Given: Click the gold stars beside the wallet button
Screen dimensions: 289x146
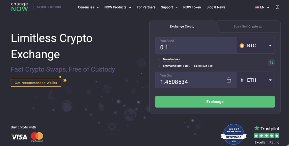Looking at the screenshot, I should pos(63,79).
